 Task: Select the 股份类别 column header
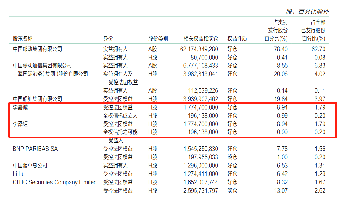[x=158, y=38]
